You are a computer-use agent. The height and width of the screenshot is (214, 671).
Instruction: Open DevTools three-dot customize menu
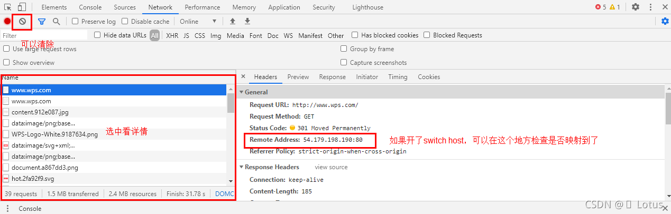pyautogui.click(x=650, y=7)
